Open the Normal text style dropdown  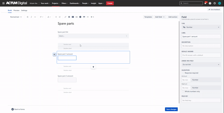16,17
